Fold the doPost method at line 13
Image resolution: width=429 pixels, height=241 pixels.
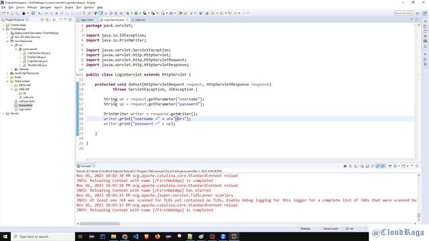[84, 84]
